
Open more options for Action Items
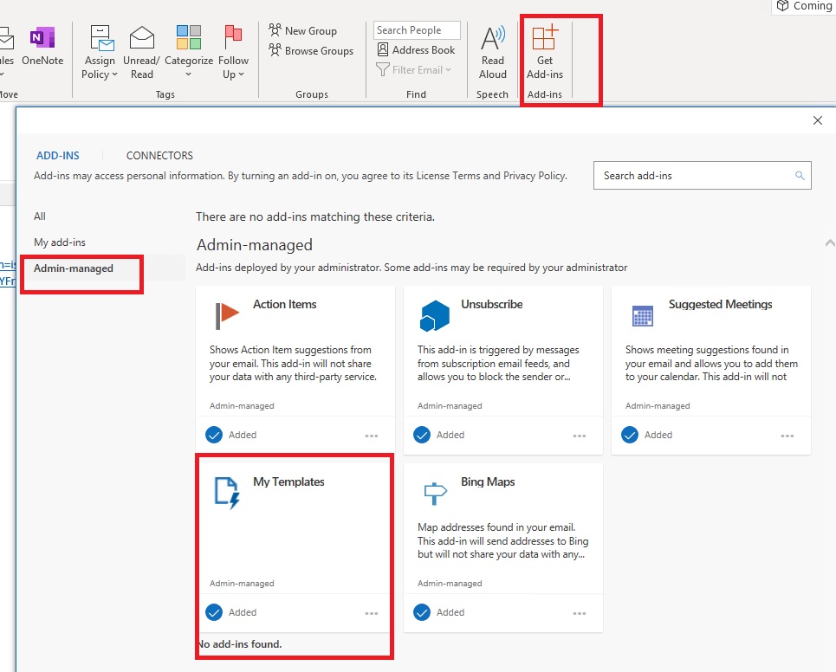(372, 436)
